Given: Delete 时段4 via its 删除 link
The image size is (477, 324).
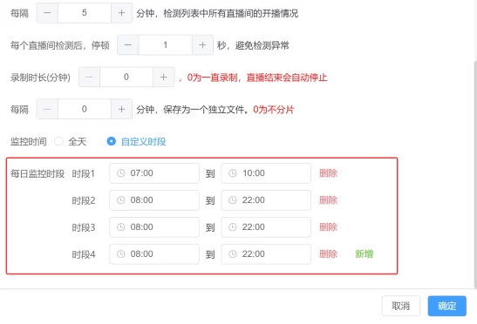Looking at the screenshot, I should 328,254.
